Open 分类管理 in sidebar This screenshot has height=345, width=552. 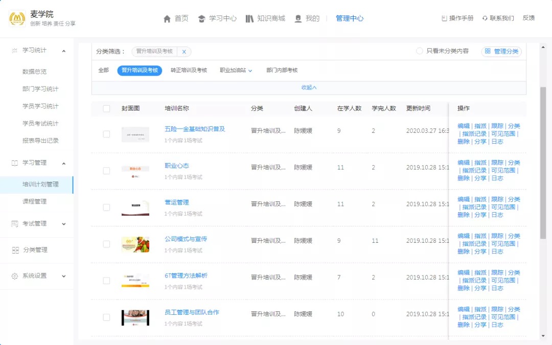(35, 250)
